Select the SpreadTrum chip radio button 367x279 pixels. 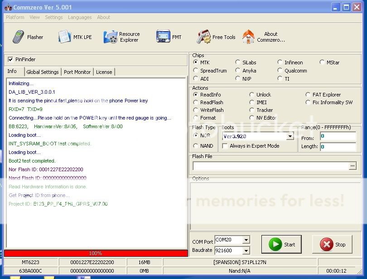tap(196, 71)
